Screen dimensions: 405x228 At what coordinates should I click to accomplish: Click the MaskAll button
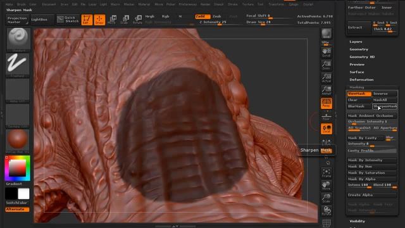click(385, 100)
